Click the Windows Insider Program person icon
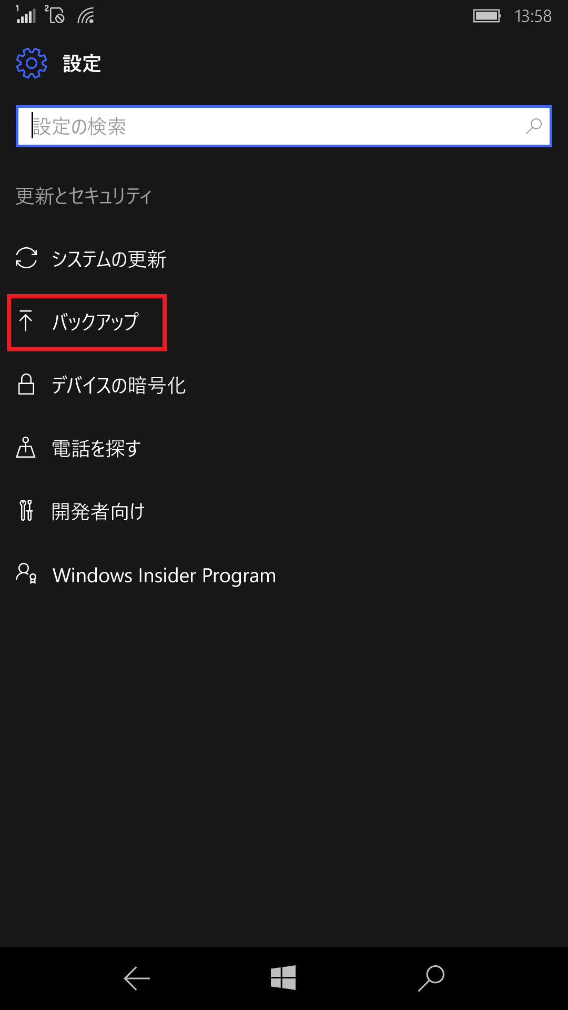This screenshot has height=1010, width=568. click(x=26, y=574)
